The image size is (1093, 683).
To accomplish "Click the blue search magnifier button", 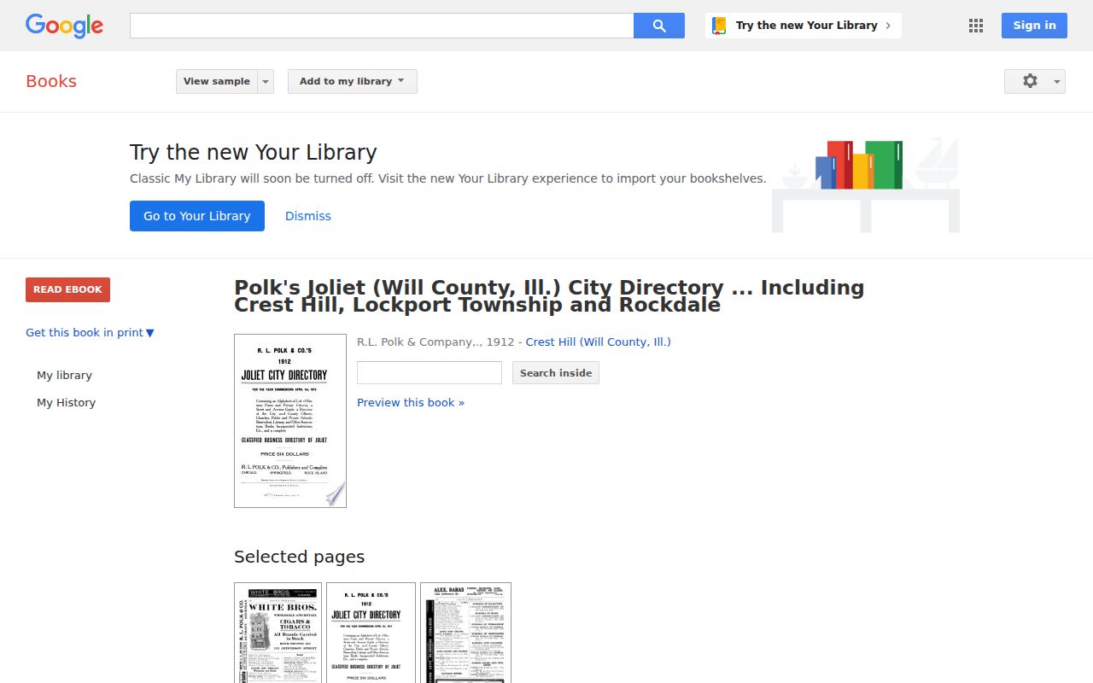I will 659,26.
